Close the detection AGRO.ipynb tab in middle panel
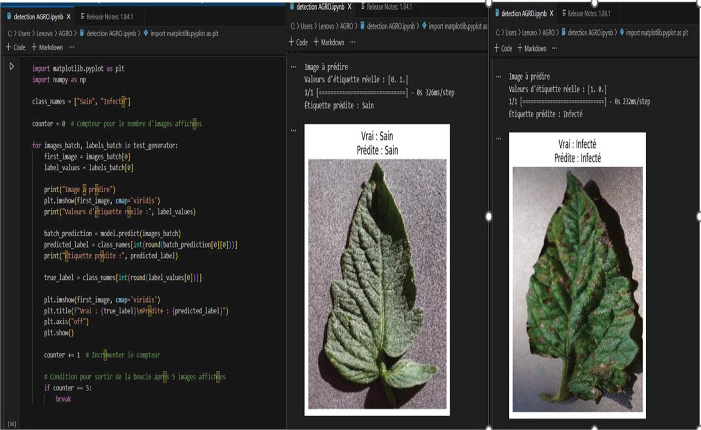This screenshot has width=701, height=430. tap(349, 7)
